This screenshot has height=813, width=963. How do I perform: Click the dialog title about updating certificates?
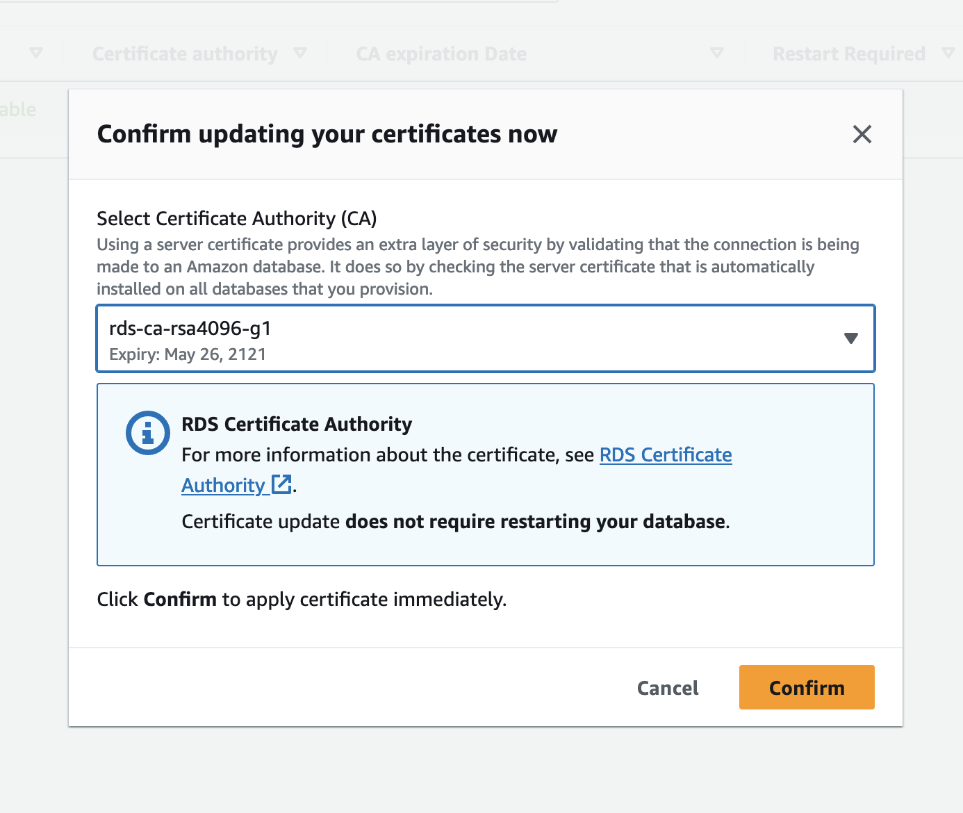(x=327, y=134)
